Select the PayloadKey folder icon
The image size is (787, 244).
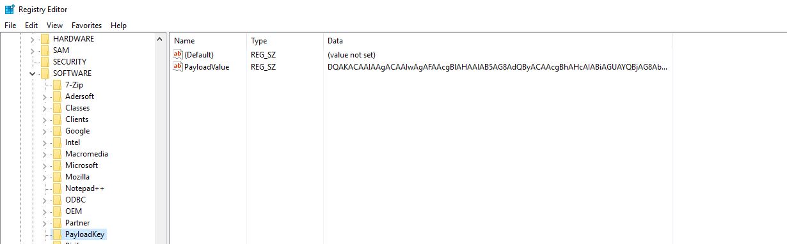pos(57,234)
